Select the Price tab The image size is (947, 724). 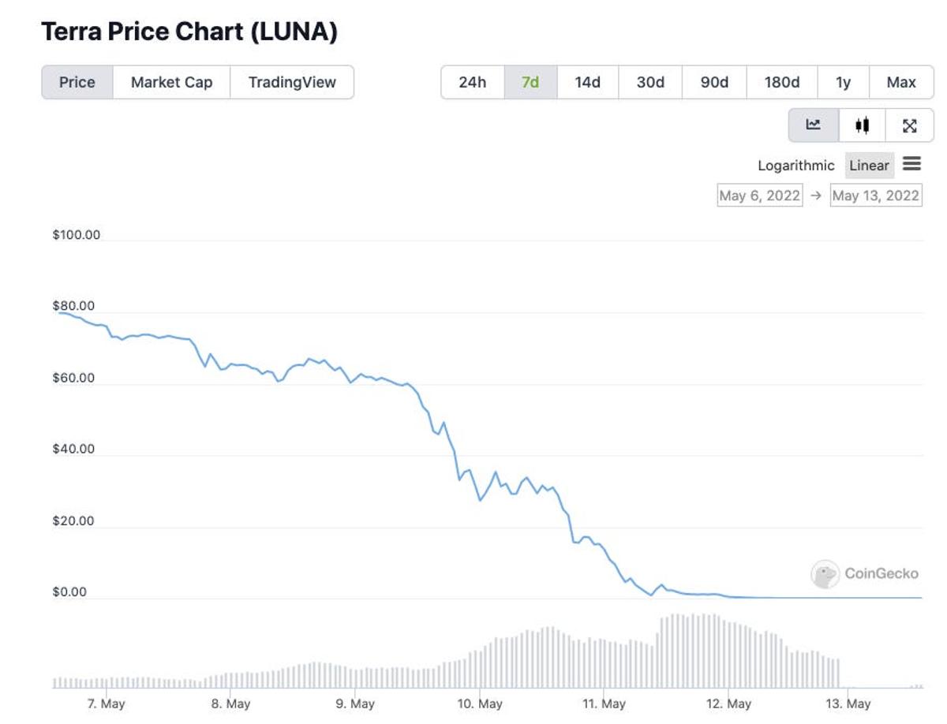click(x=77, y=82)
